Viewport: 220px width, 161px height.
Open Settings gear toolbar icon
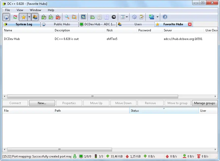pyautogui.click(x=134, y=17)
